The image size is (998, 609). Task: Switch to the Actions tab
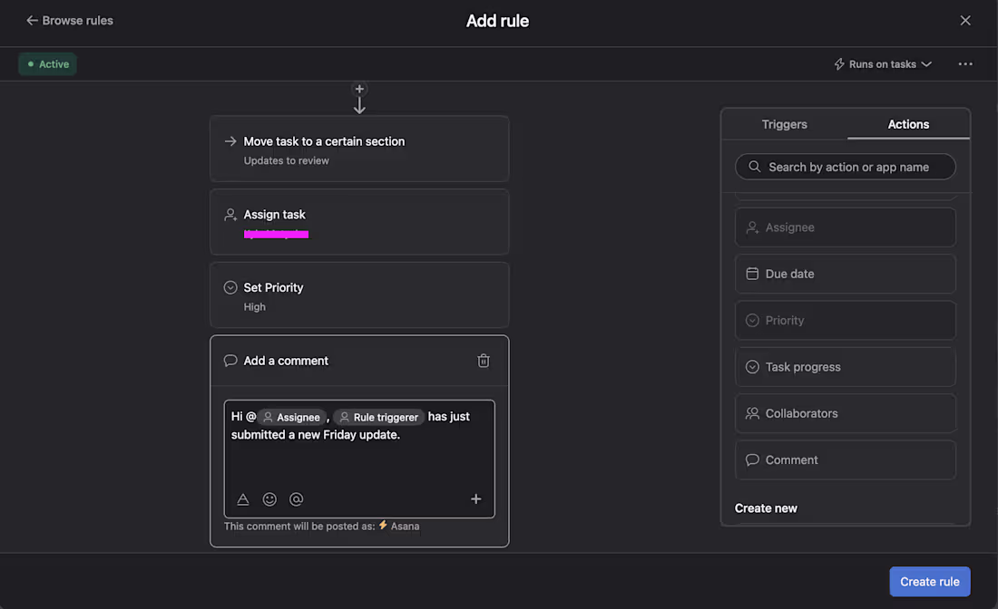pyautogui.click(x=908, y=124)
